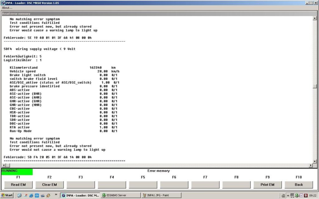
Task: Click the network monitor tray icon
Action: pyautogui.click(x=293, y=196)
